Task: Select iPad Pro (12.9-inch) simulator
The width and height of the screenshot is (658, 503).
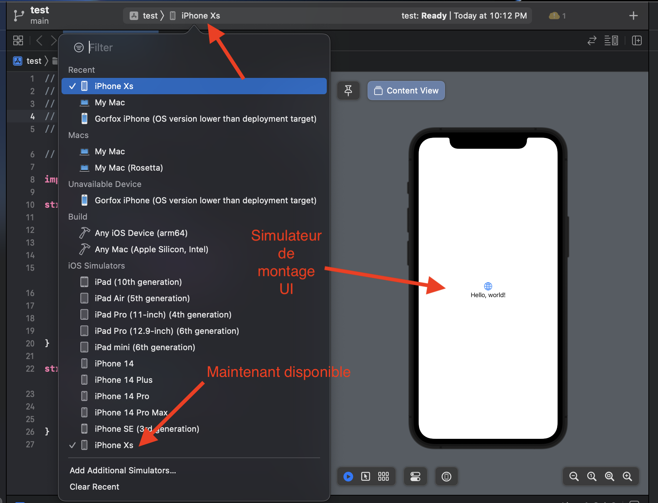Action: point(194,331)
